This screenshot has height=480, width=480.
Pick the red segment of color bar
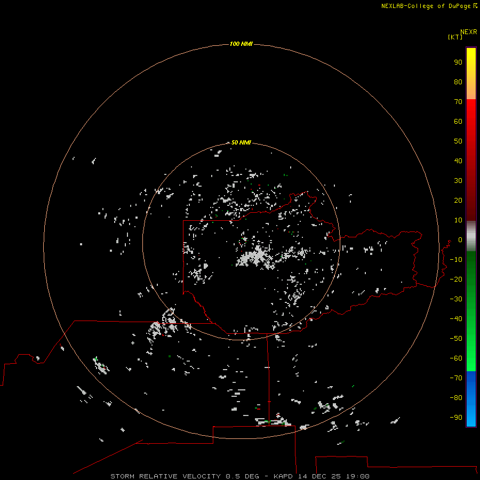click(471, 160)
